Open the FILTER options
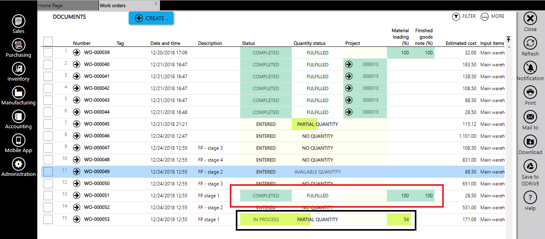545x239 pixels. (464, 17)
